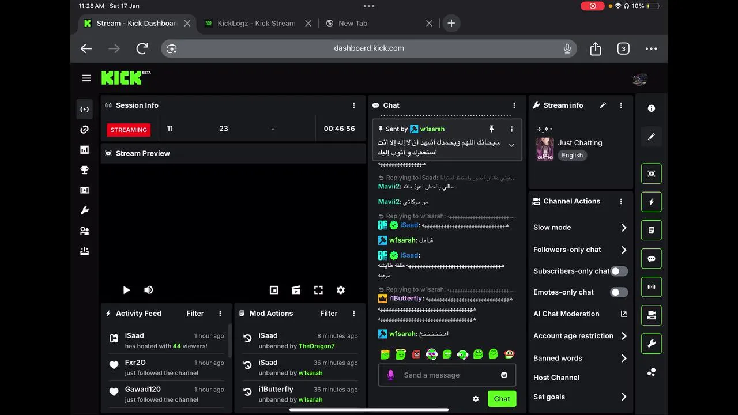Click the Send a message input field
Viewport: 738px width, 415px height.
447,375
